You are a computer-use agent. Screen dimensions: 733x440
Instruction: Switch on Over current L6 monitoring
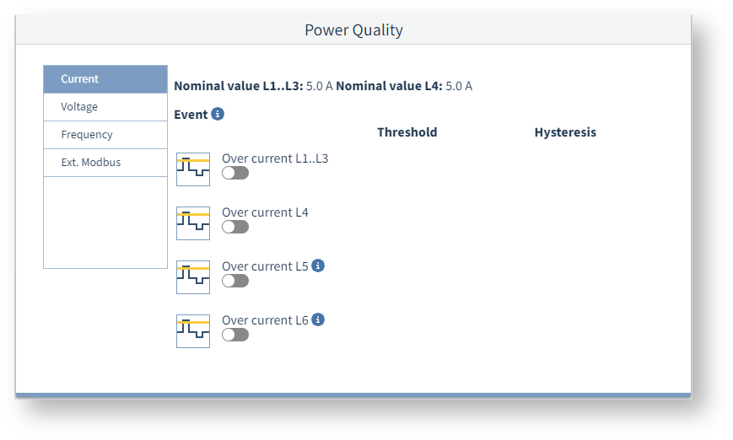(x=235, y=335)
